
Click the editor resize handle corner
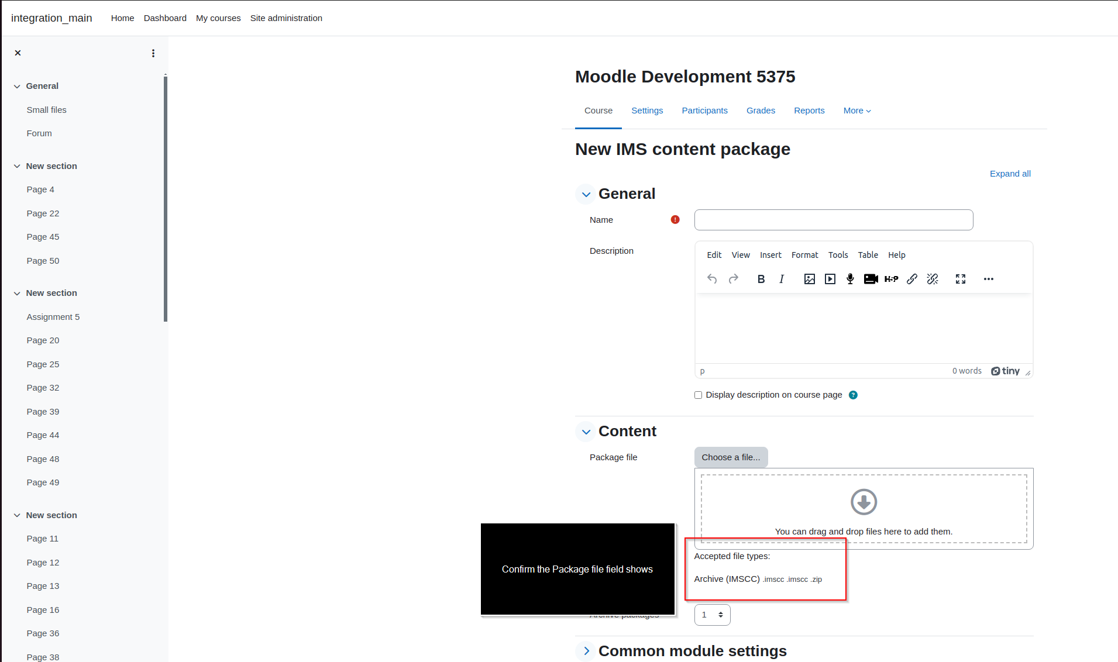(1028, 373)
